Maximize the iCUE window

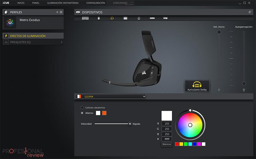(244, 3)
